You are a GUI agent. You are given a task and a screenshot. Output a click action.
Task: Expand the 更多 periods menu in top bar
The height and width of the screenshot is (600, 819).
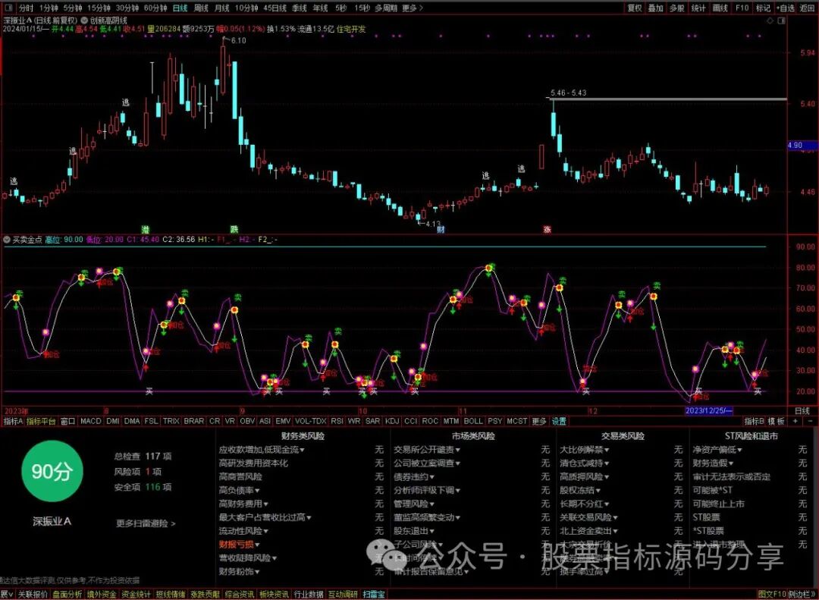coord(413,8)
